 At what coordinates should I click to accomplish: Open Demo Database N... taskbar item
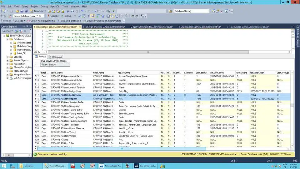110,166
